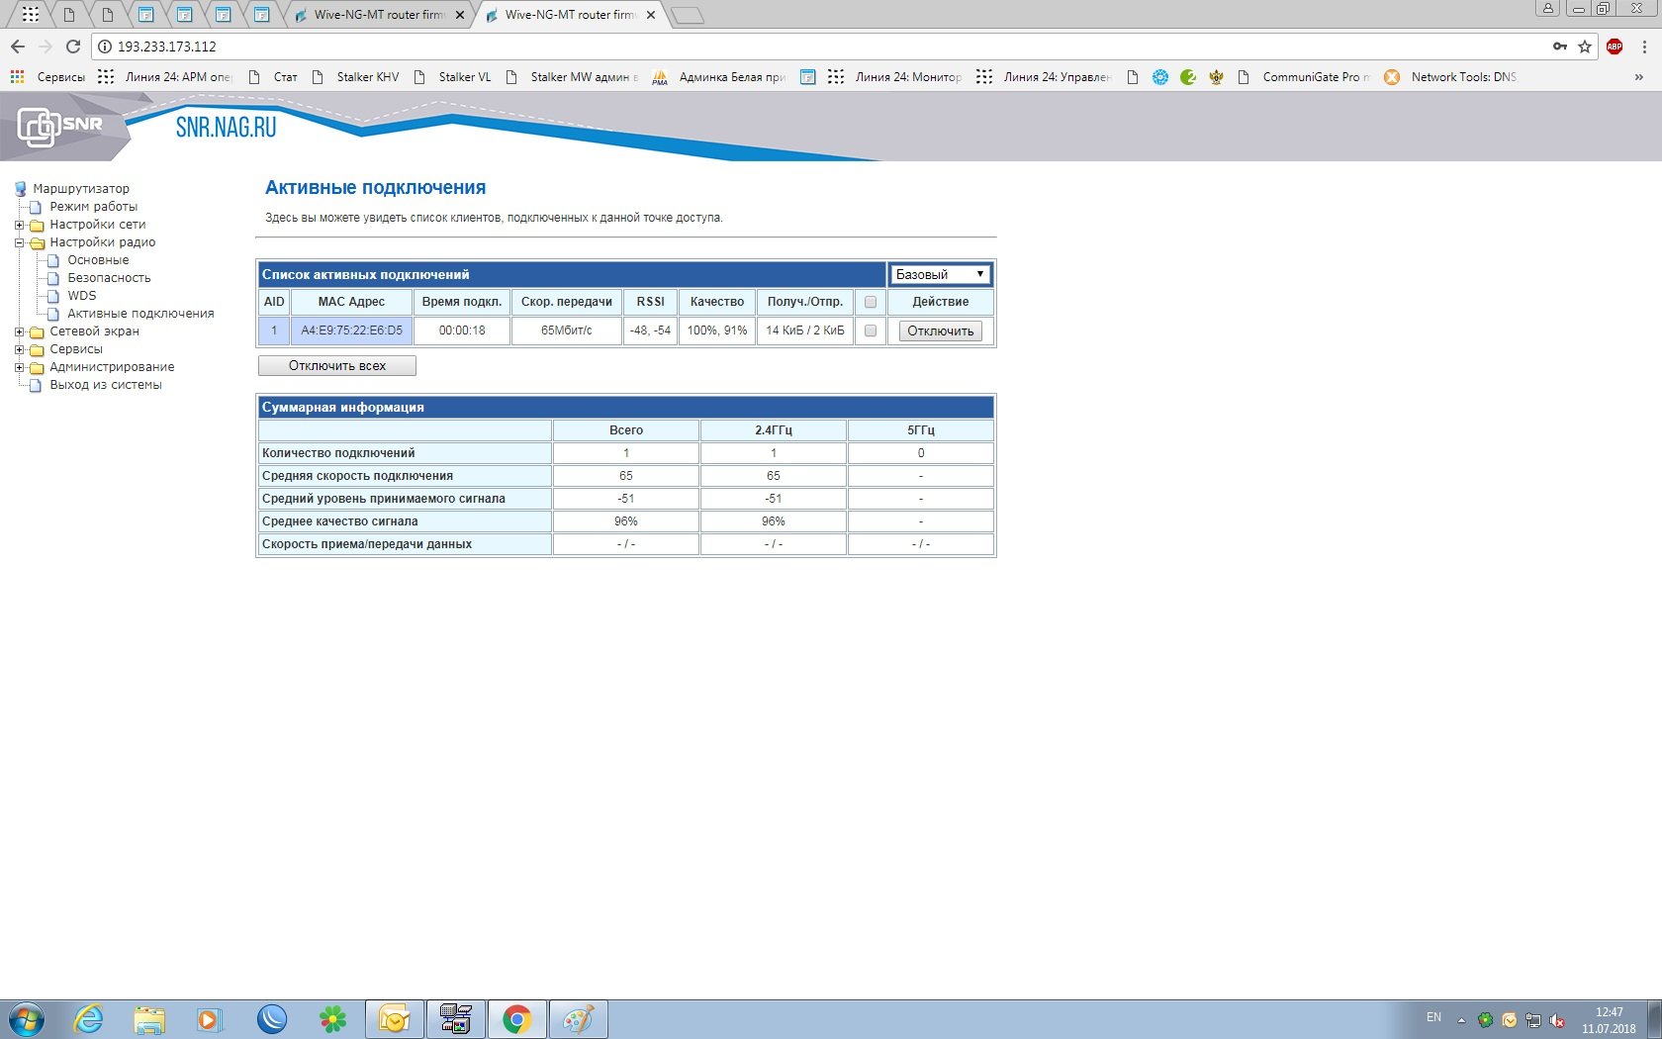1662x1039 pixels.
Task: Open a new browser tab
Action: click(x=687, y=15)
